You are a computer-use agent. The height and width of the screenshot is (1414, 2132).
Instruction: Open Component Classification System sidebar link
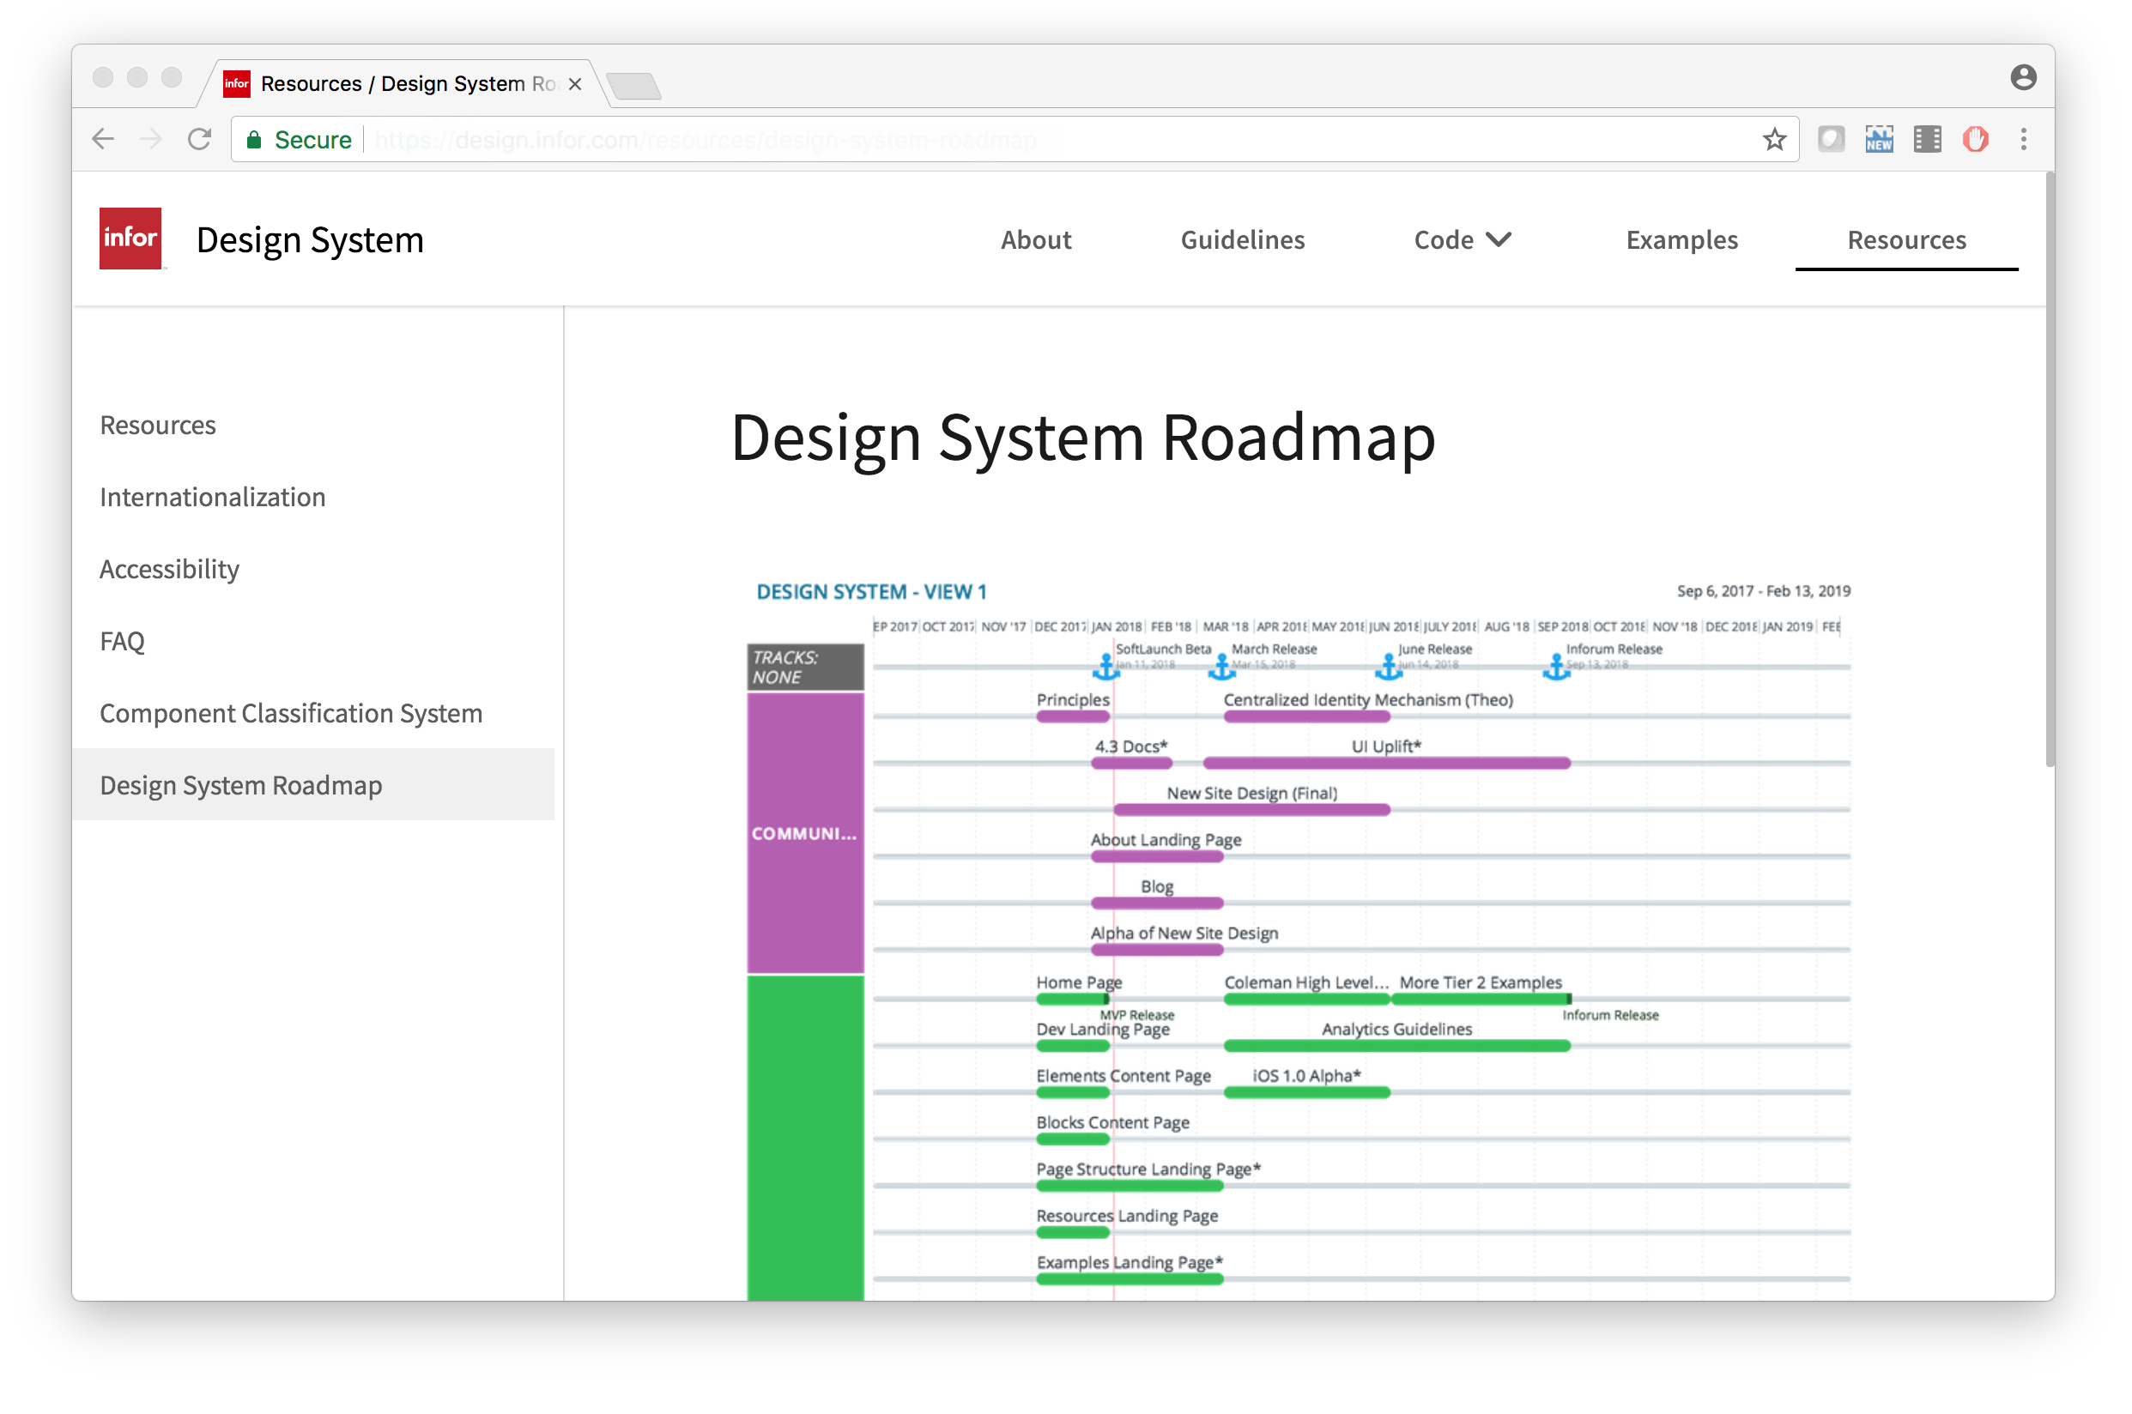[290, 713]
